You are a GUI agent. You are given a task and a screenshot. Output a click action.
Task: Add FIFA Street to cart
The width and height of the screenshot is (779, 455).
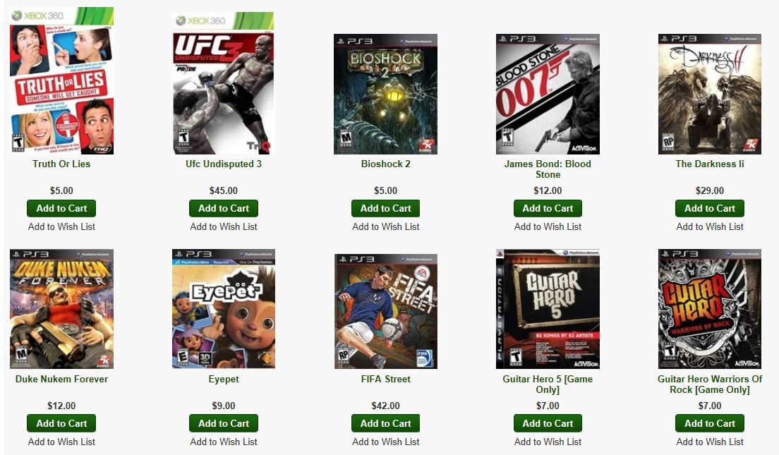point(385,424)
